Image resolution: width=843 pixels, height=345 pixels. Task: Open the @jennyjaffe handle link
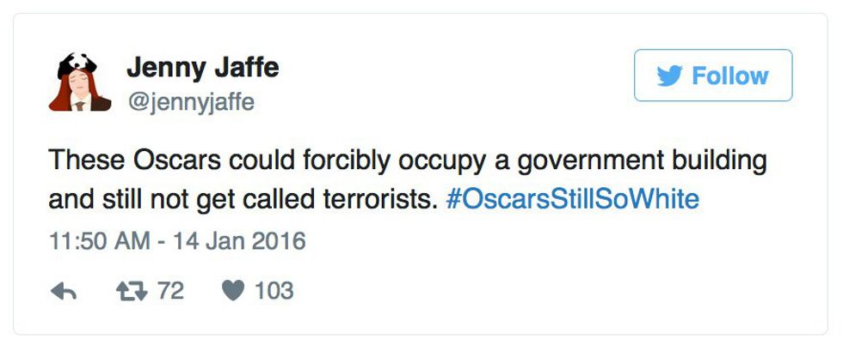pos(190,103)
